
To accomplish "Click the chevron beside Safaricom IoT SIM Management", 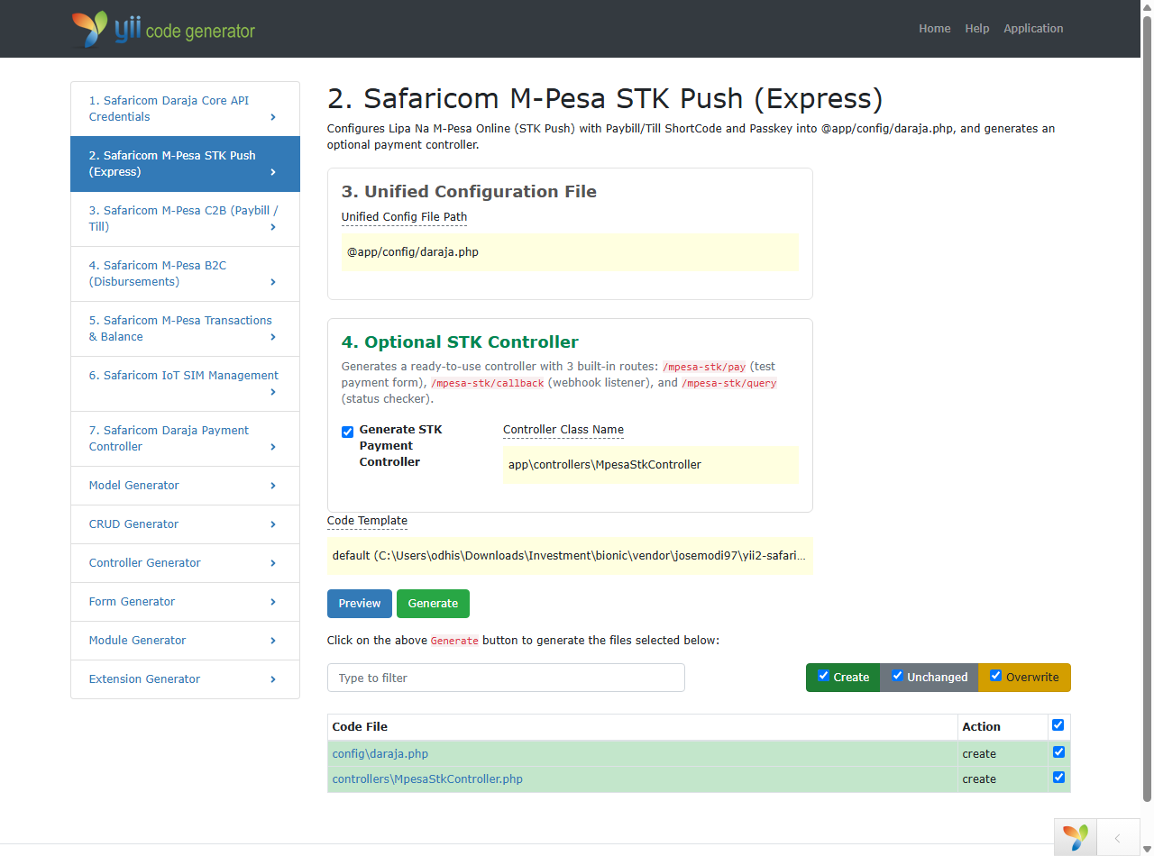I will pyautogui.click(x=273, y=392).
